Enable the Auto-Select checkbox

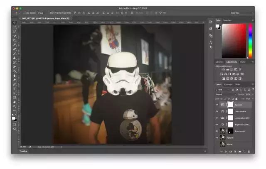(x=23, y=13)
